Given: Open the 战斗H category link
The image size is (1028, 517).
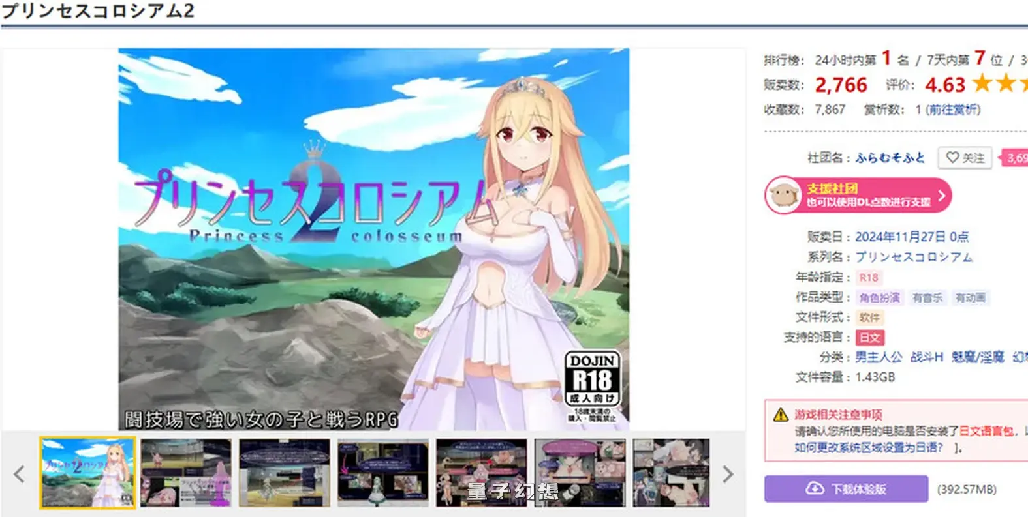Looking at the screenshot, I should pyautogui.click(x=927, y=357).
